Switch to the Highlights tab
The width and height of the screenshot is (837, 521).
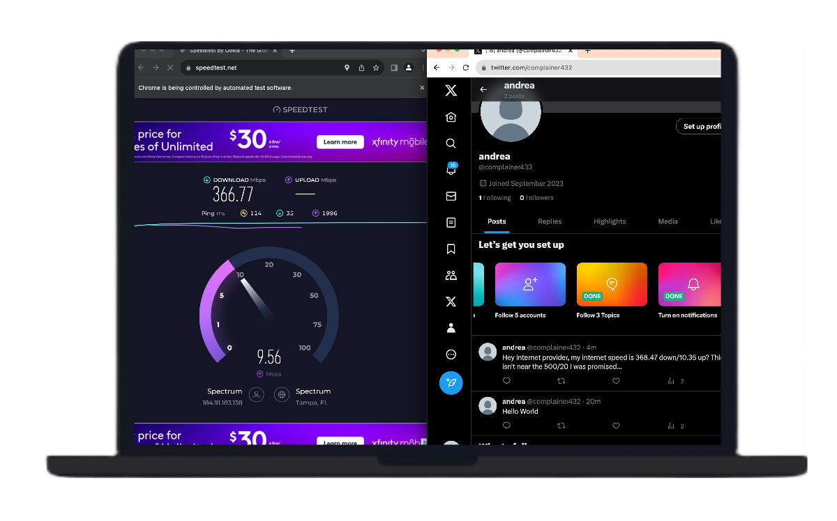coord(610,221)
